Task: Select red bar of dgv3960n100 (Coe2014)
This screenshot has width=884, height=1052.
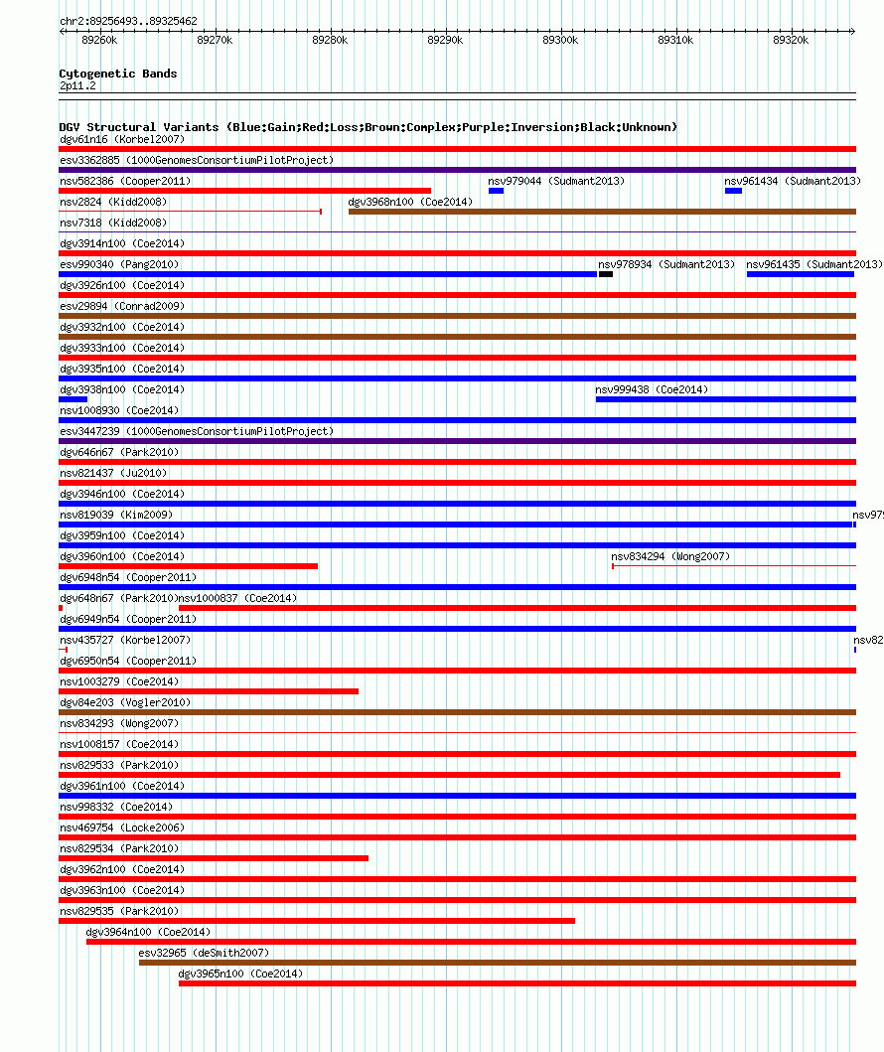Action: 189,566
